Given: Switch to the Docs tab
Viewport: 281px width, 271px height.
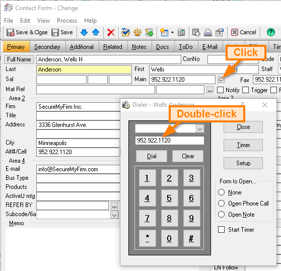Looking at the screenshot, I should 163,47.
